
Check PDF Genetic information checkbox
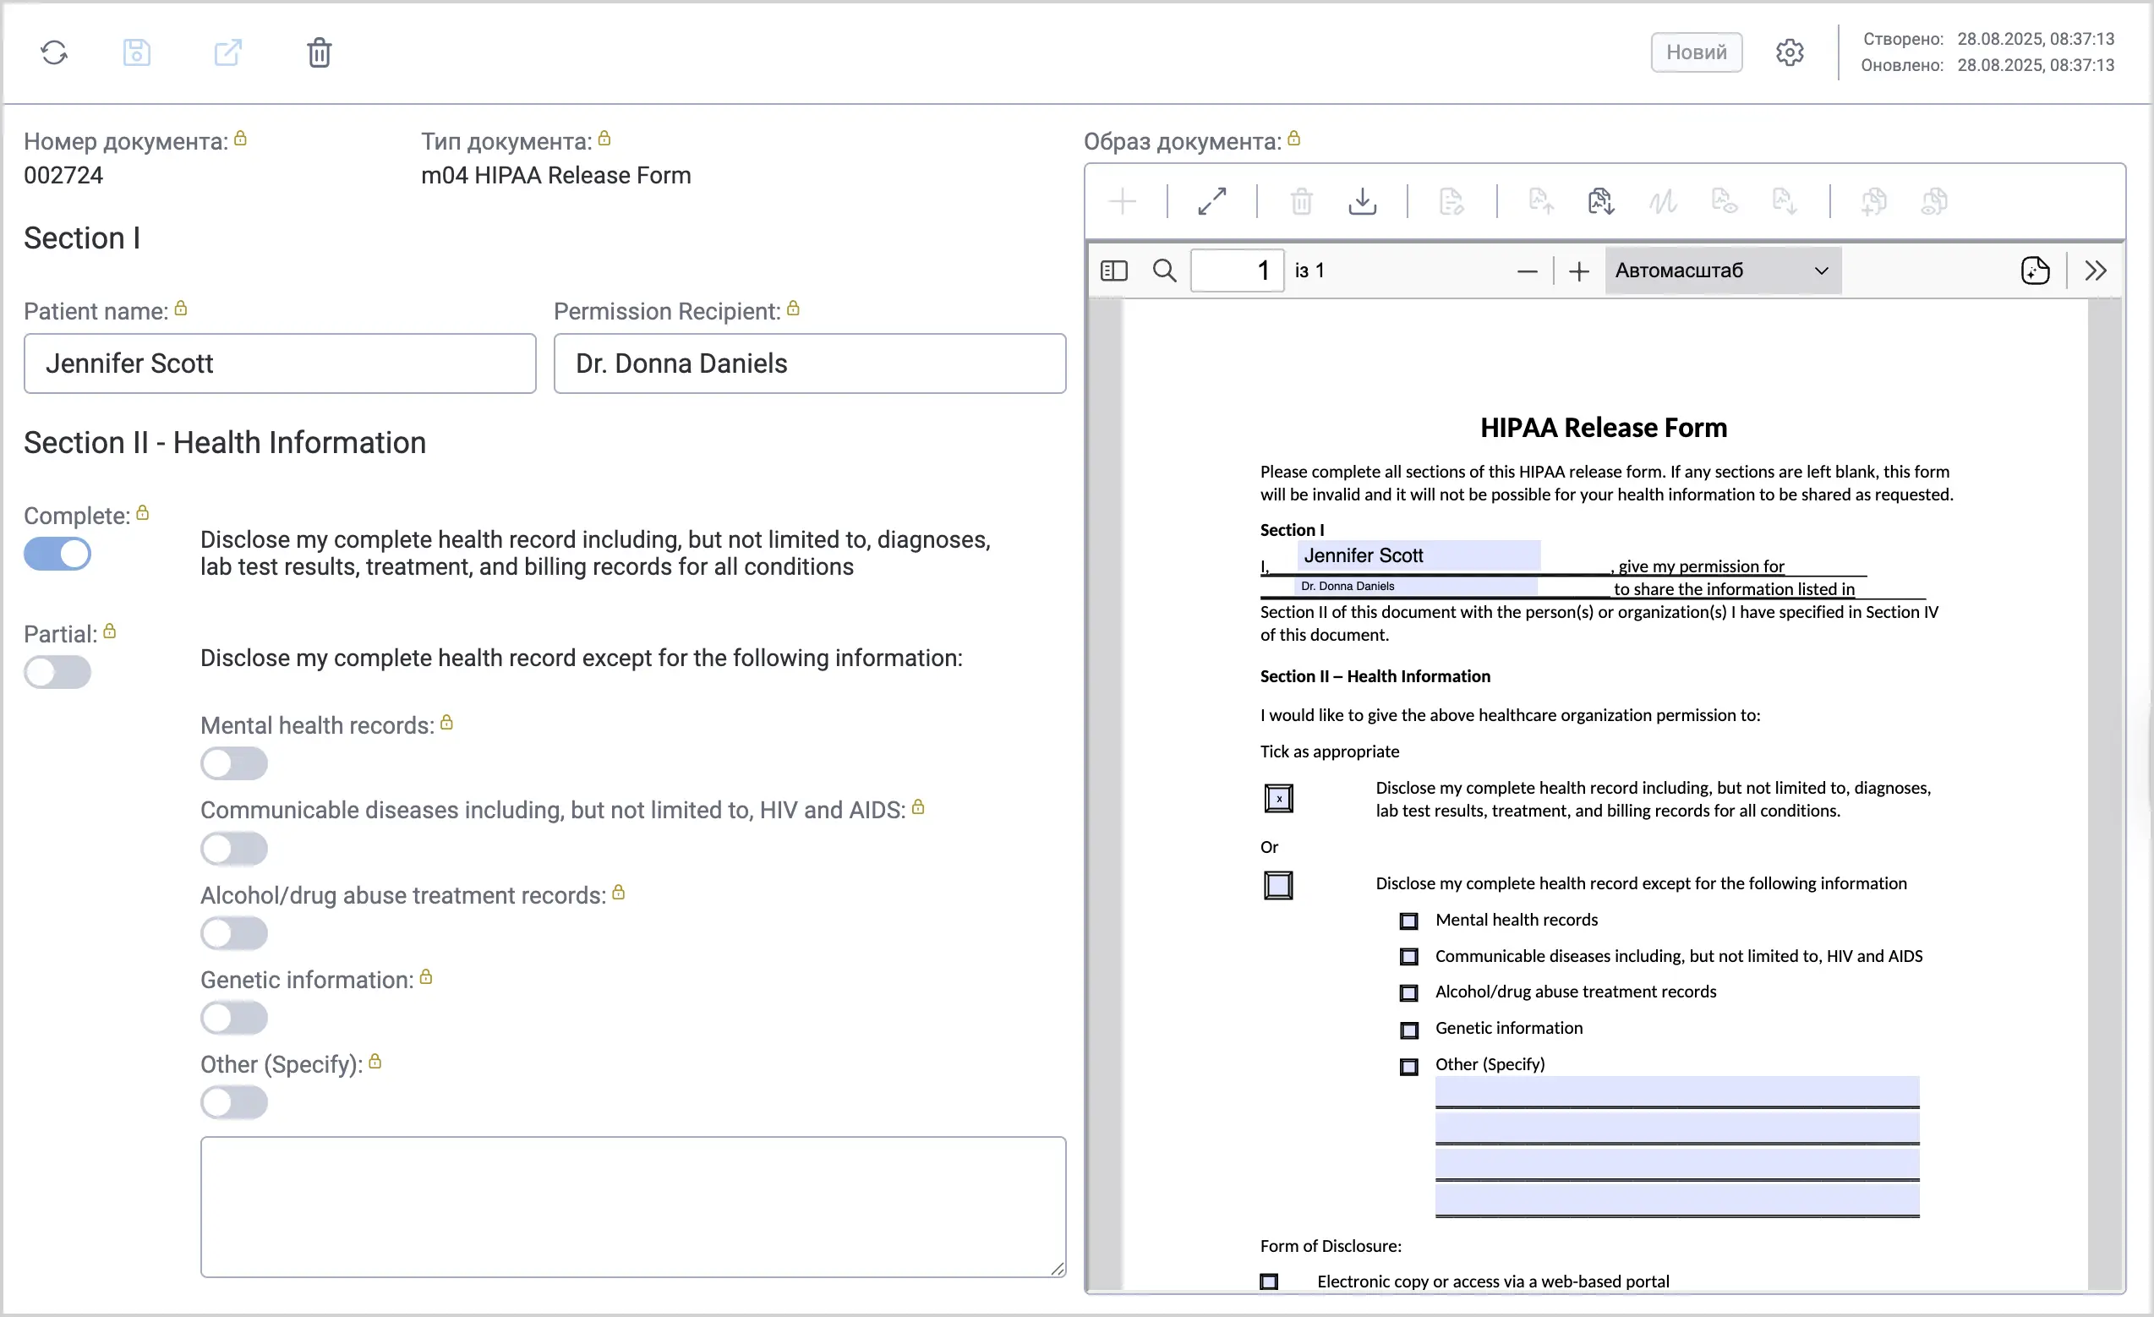(1408, 1030)
